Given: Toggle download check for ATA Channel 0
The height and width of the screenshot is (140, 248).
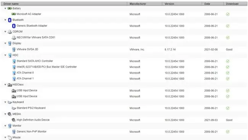Looking at the screenshot, I should [228, 73].
